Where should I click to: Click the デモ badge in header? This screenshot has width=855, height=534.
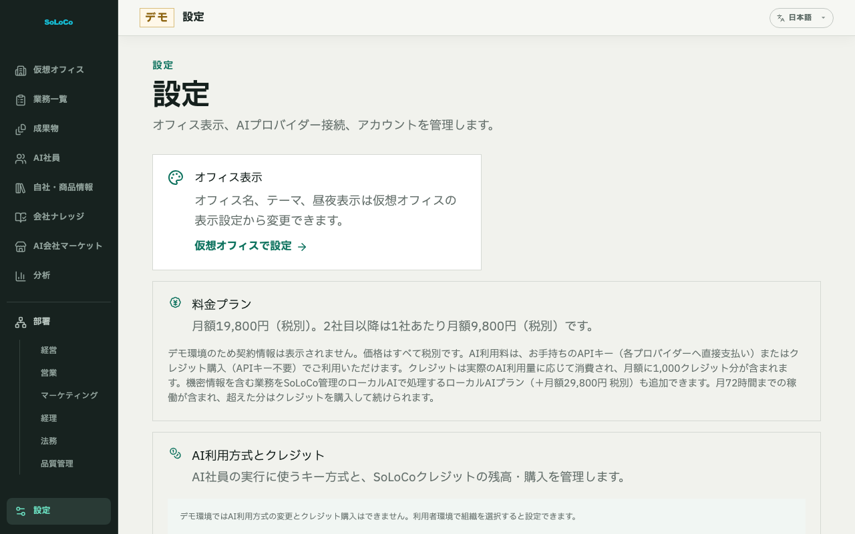tap(157, 17)
